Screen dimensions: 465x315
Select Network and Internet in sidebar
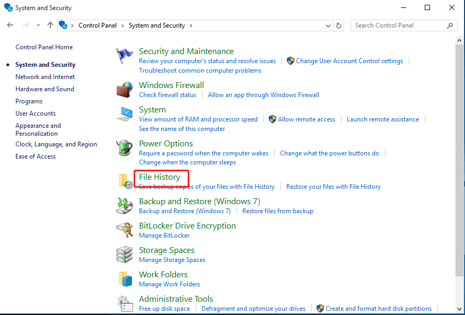[x=45, y=77]
